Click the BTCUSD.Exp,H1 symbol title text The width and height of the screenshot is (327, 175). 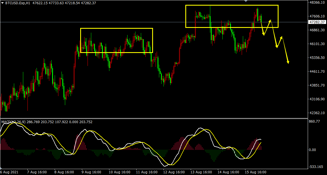coord(18,3)
